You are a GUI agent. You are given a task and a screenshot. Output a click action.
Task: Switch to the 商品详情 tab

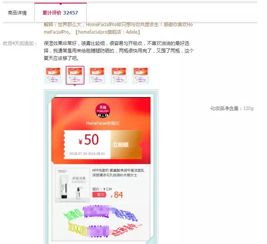(x=17, y=13)
